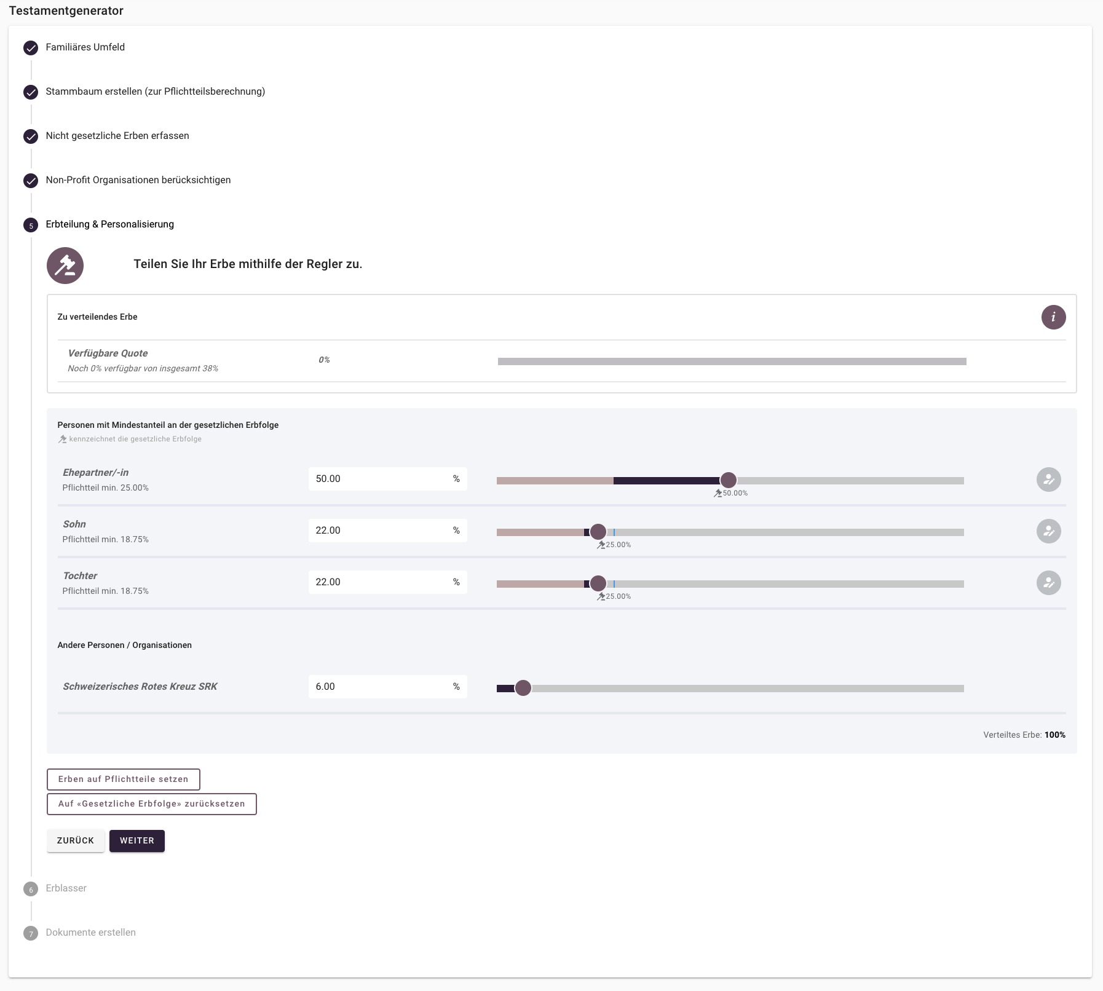The image size is (1103, 991).
Task: Expand Non-Profit Organisationen berücksichtigen step
Action: click(x=138, y=180)
